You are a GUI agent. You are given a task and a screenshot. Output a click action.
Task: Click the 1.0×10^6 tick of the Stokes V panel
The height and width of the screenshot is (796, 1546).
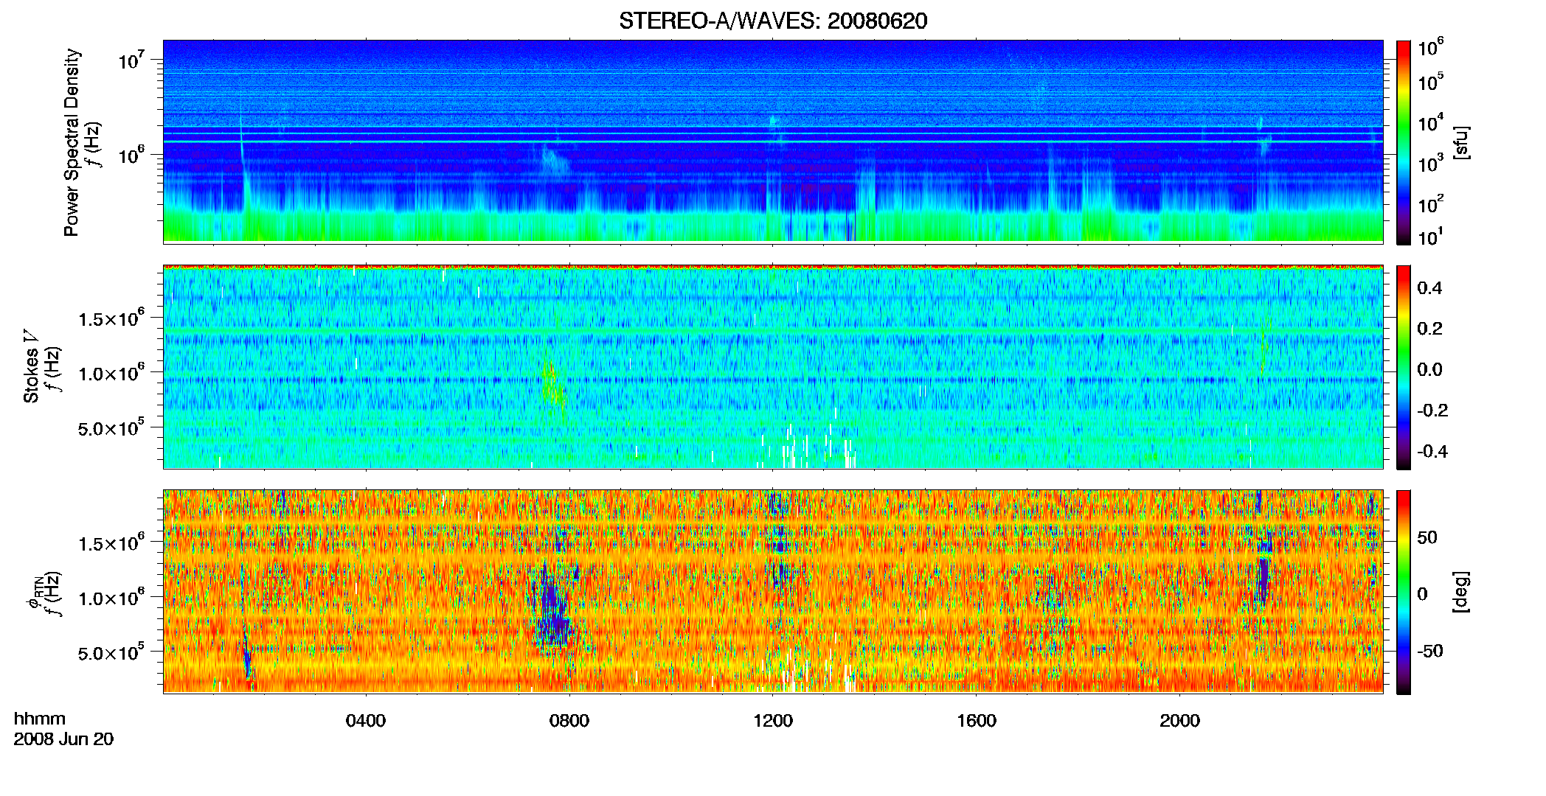point(111,372)
